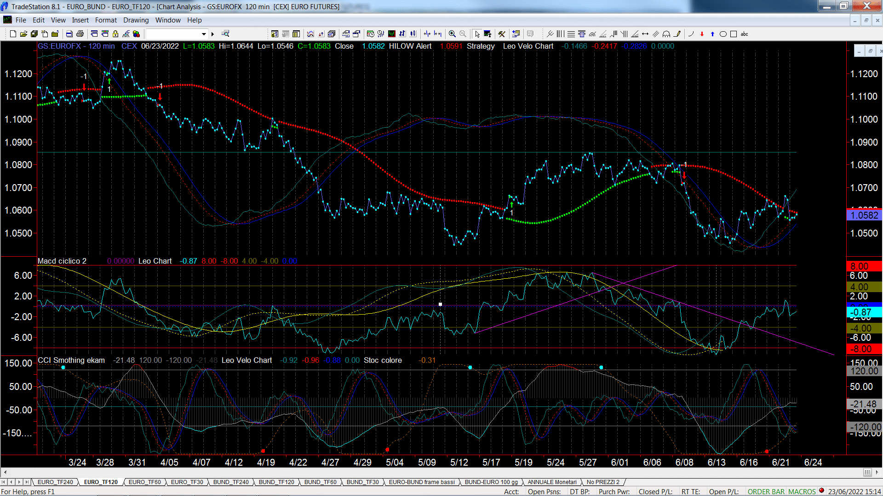Select the time cycles arcs tool
This screenshot has height=496, width=883.
[666, 34]
